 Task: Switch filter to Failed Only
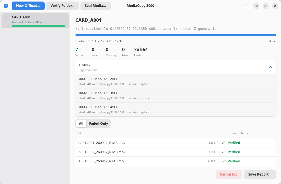point(99,124)
